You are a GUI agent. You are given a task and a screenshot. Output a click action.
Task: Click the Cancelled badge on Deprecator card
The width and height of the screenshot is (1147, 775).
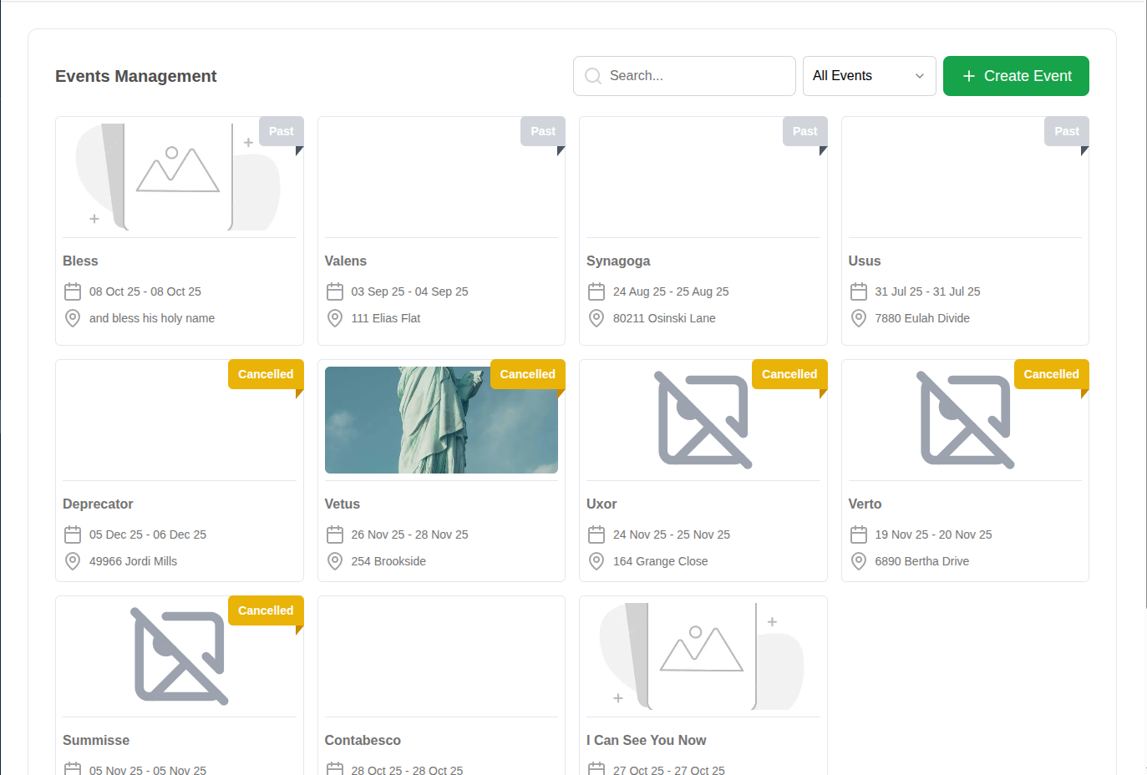[x=266, y=374]
